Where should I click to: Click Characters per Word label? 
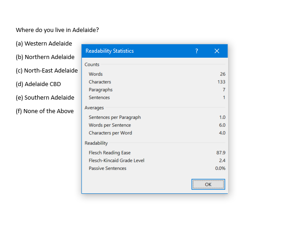tap(110, 133)
